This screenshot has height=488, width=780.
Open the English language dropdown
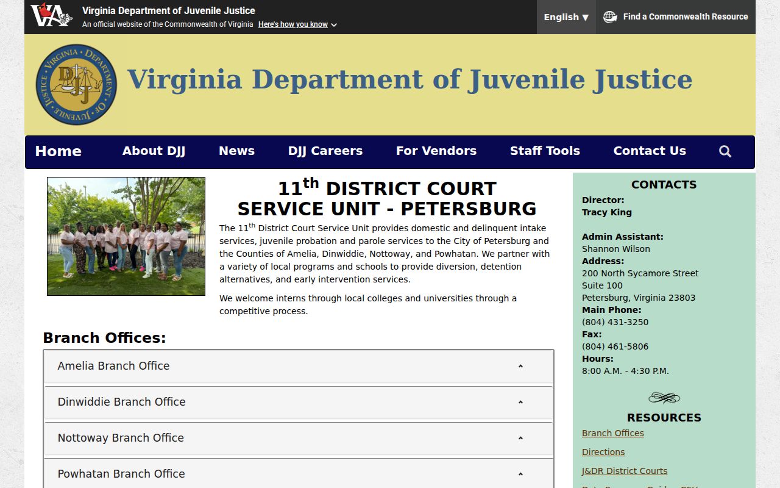pyautogui.click(x=566, y=17)
